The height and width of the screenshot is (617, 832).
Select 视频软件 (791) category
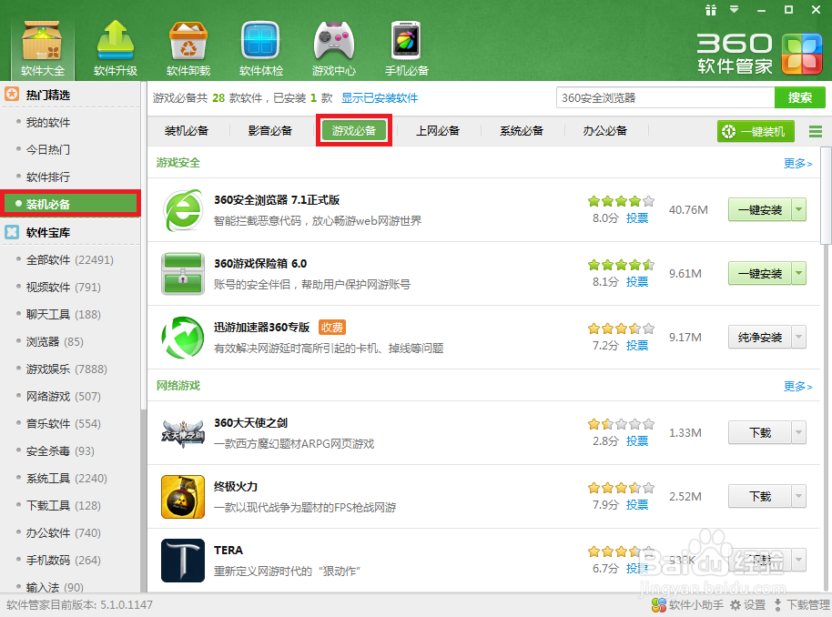[63, 287]
